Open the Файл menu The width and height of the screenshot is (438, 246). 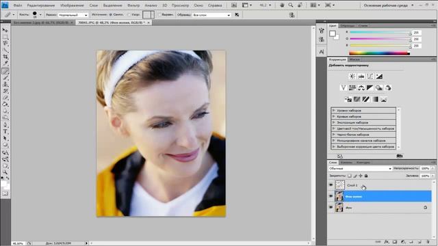point(17,5)
